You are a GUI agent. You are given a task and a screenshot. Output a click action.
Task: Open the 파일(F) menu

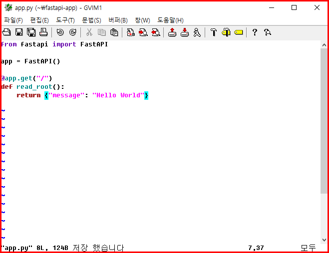[x=13, y=20]
